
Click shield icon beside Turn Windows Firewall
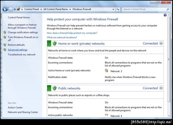(x=5, y=37)
